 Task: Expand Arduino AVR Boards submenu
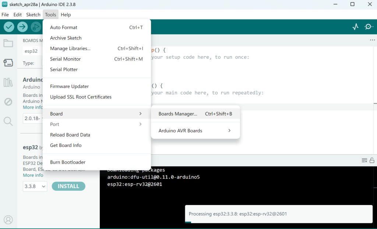[195, 131]
